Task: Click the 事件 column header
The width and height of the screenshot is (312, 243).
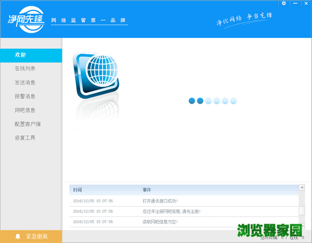Action: 147,190
